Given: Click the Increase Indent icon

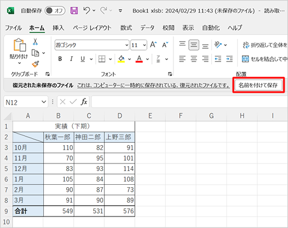Looking at the screenshot, I should [229, 59].
